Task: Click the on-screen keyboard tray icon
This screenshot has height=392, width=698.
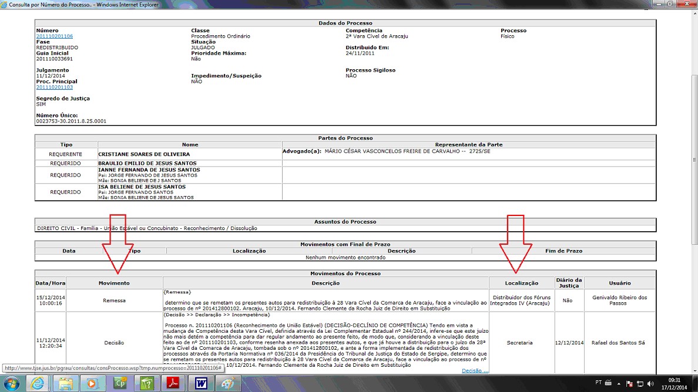Action: (608, 384)
